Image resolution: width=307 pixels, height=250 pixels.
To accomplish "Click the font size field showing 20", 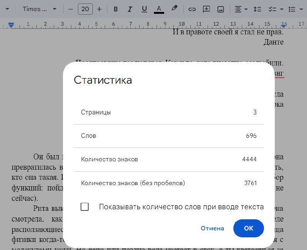I will coord(85,9).
